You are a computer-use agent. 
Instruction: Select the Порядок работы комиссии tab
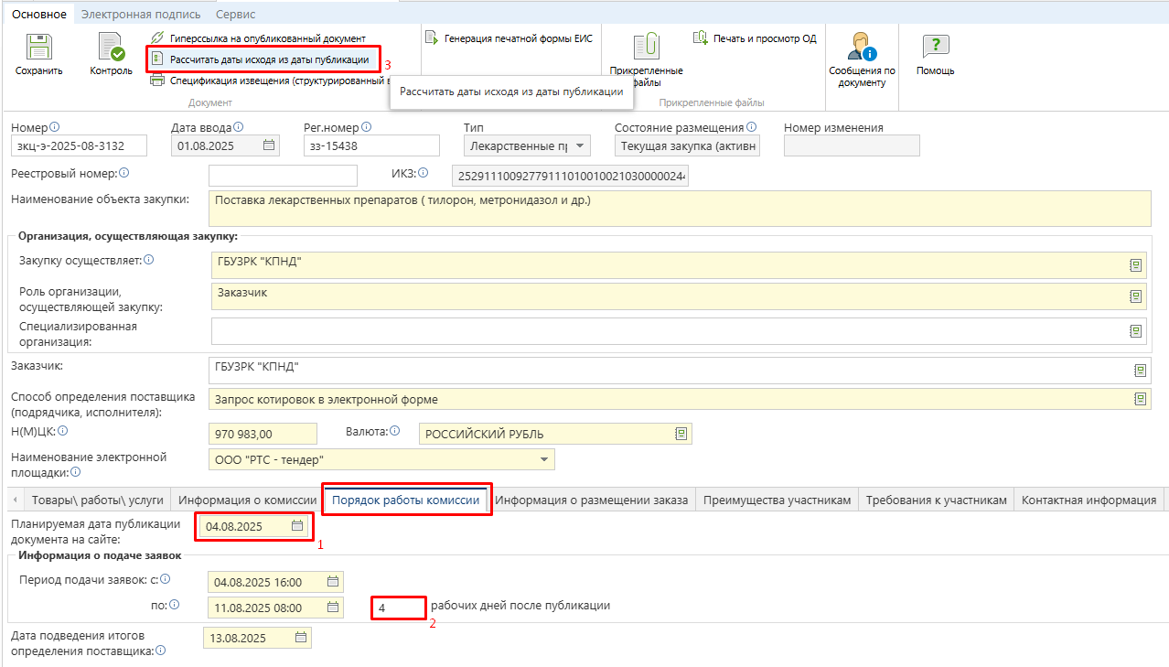tap(406, 500)
